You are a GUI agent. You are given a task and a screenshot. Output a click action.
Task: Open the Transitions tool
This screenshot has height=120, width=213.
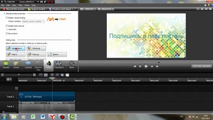pyautogui.click(x=59, y=65)
